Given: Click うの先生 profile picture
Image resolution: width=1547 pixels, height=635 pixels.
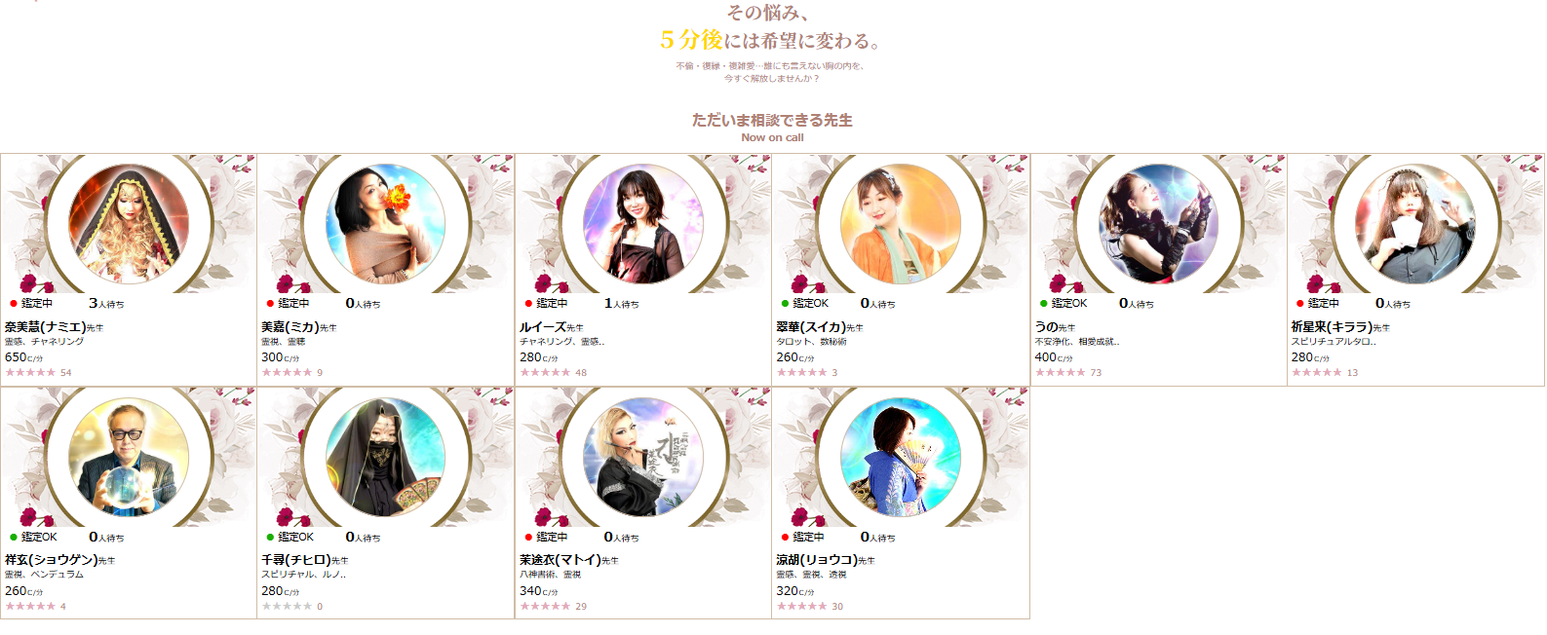Looking at the screenshot, I should 1158,224.
